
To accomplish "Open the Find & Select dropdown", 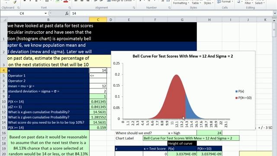I will tap(260, 3).
